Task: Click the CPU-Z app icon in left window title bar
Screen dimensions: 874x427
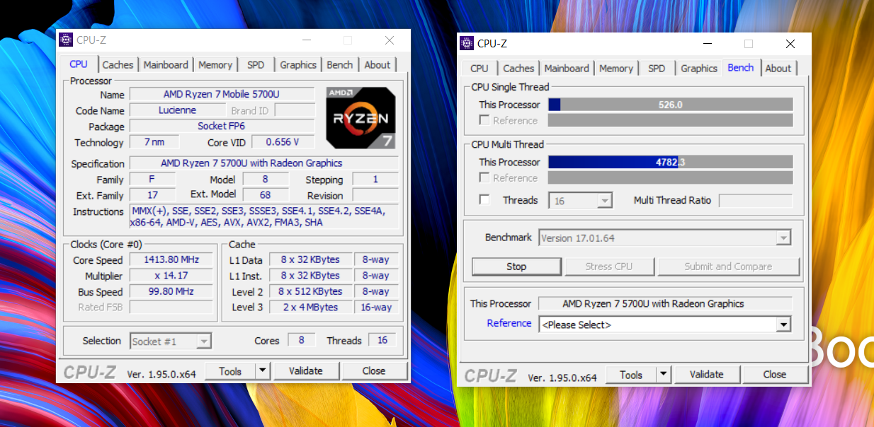Action: [x=66, y=40]
